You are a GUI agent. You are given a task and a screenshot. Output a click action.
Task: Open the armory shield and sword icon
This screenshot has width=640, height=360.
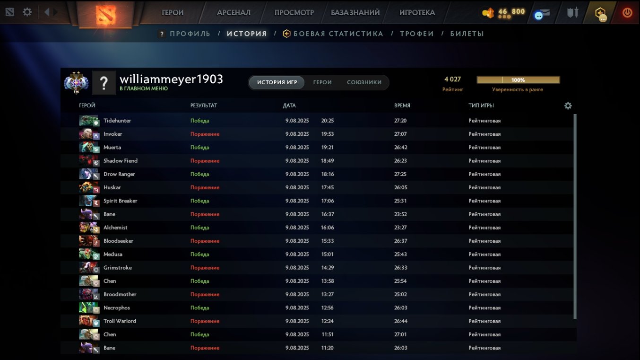tap(572, 12)
